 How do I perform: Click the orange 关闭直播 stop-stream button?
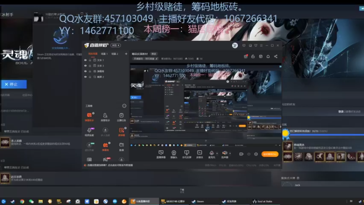(270, 154)
